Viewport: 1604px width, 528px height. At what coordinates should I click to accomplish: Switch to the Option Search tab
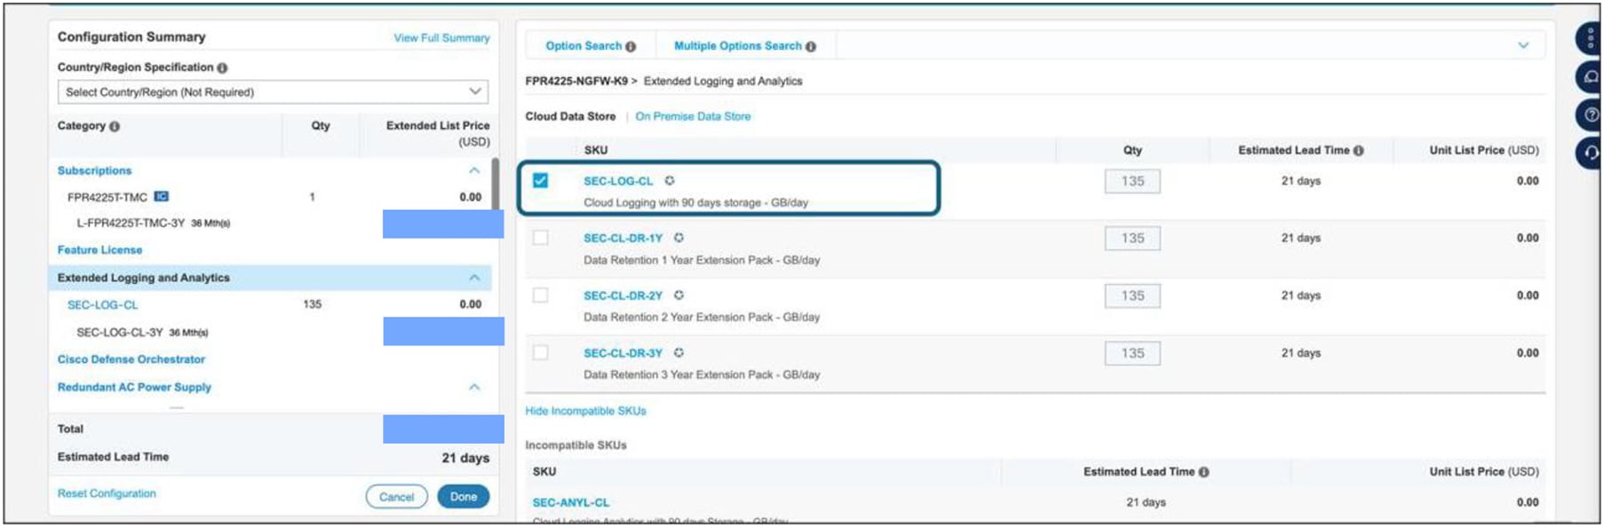click(x=584, y=46)
